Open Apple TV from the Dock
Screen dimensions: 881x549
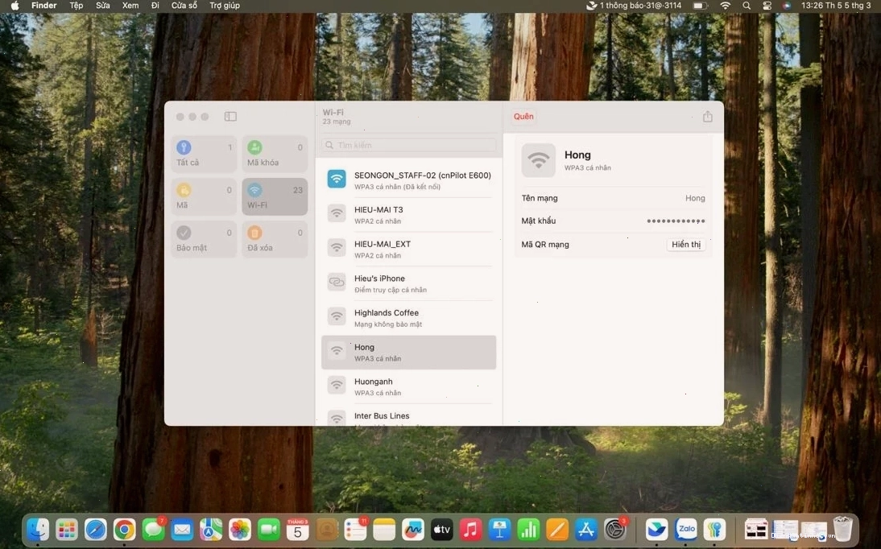click(442, 530)
